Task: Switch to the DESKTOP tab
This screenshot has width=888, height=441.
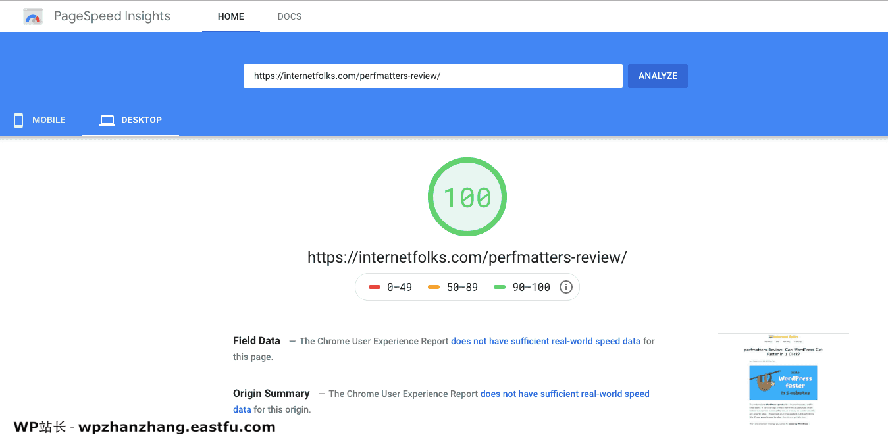Action: [130, 120]
